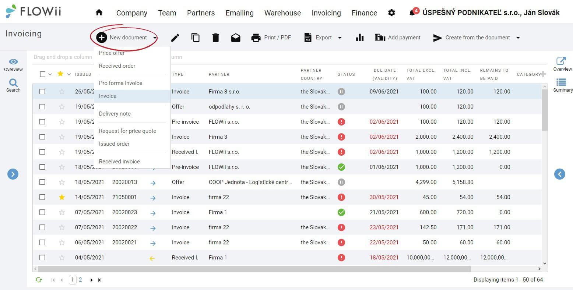
Task: Click Create from the document button
Action: 471,38
